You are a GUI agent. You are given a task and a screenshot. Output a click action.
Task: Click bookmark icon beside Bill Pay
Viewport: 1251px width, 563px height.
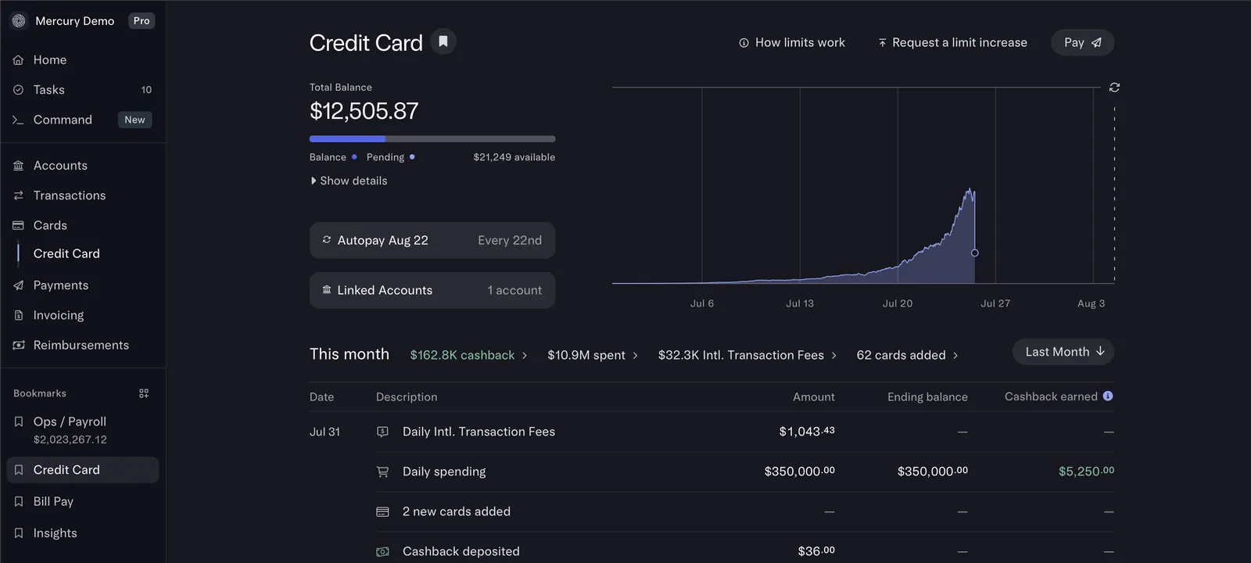click(19, 501)
